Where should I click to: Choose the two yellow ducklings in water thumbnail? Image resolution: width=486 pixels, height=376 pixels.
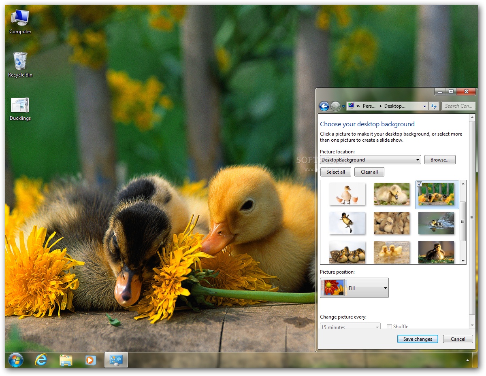coord(392,252)
